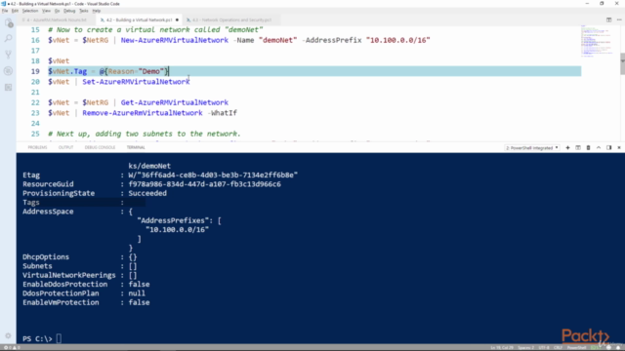Open the Selection menu
Screen dimensions: 625x351
(30, 11)
